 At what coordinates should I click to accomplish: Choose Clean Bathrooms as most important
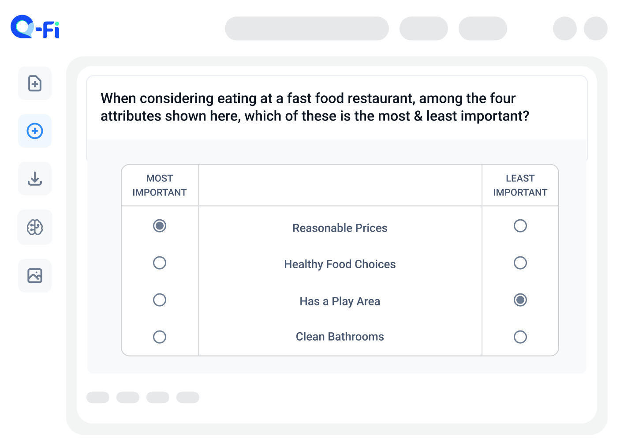[x=160, y=337]
